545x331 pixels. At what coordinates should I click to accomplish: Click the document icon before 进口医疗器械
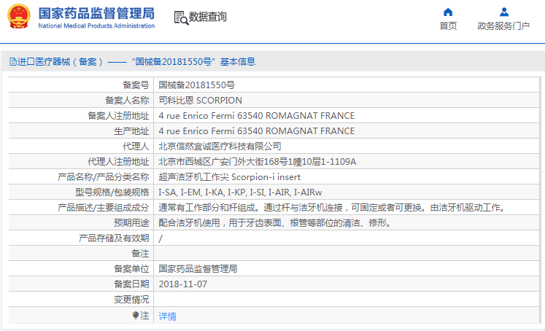point(13,62)
